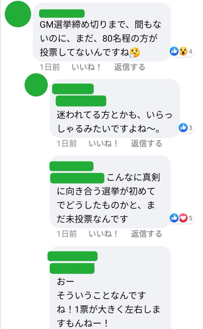Screen dimensions: 203x329
Task: Open the first commenter's round profile avatar
Action: [18, 14]
